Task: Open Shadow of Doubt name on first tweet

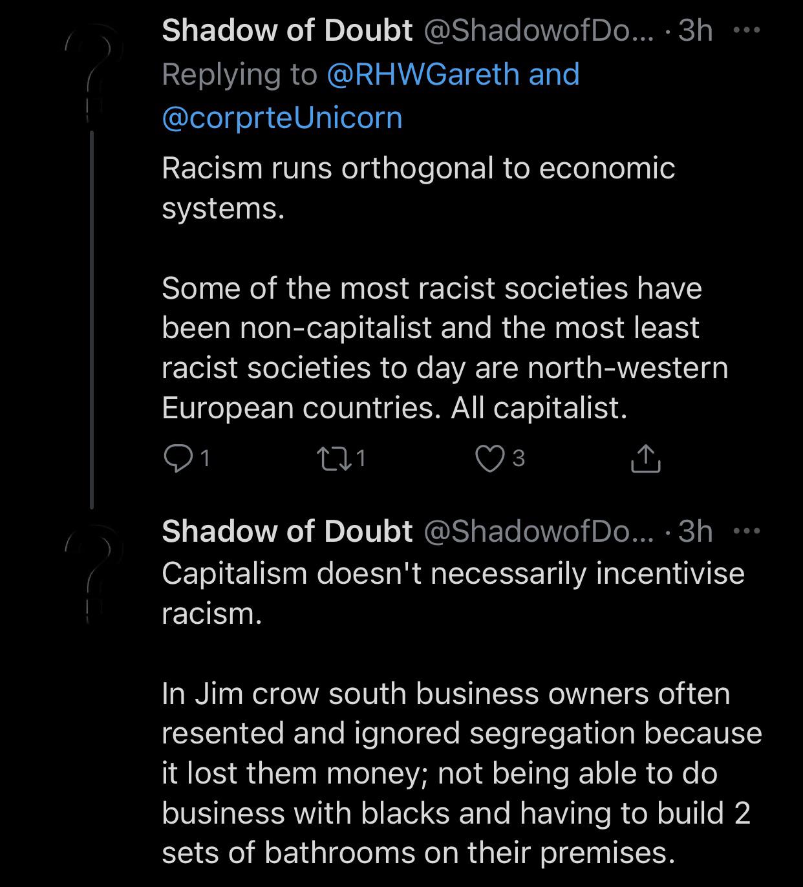Action: [287, 30]
